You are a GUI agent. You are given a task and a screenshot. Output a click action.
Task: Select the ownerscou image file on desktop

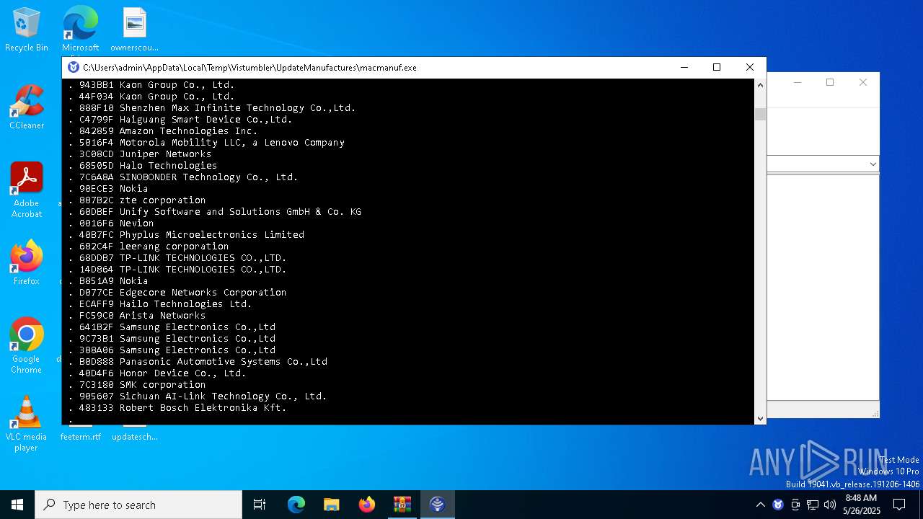pyautogui.click(x=134, y=30)
